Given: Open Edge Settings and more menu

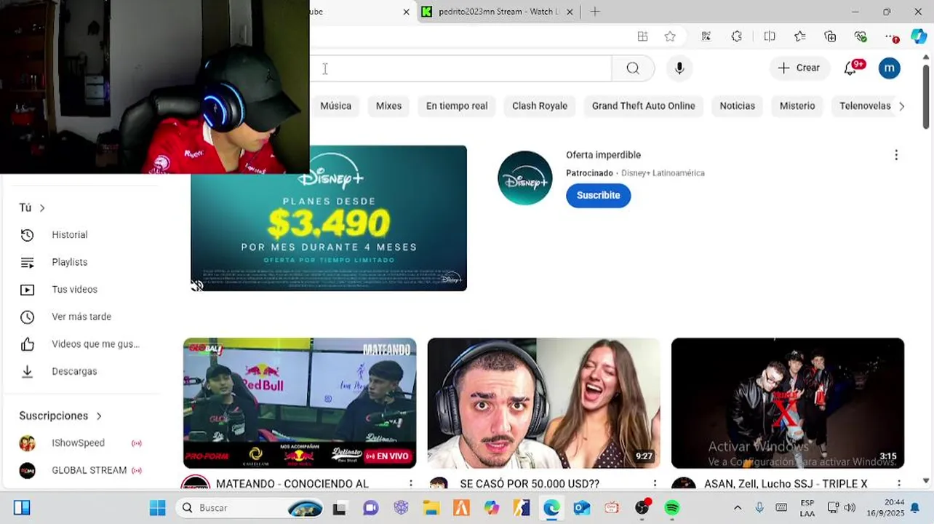Looking at the screenshot, I should 892,36.
